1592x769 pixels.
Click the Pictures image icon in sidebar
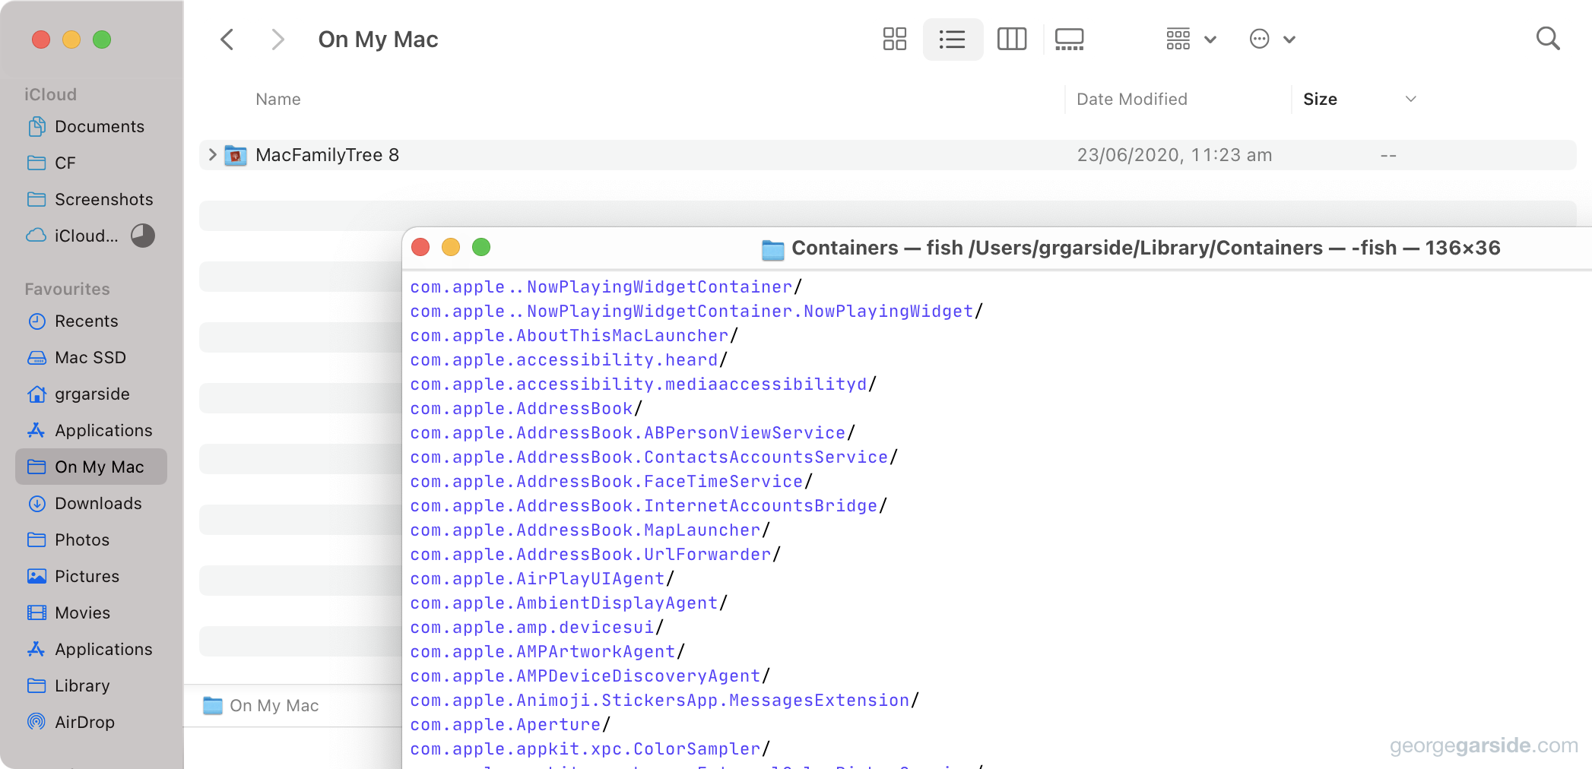coord(36,576)
